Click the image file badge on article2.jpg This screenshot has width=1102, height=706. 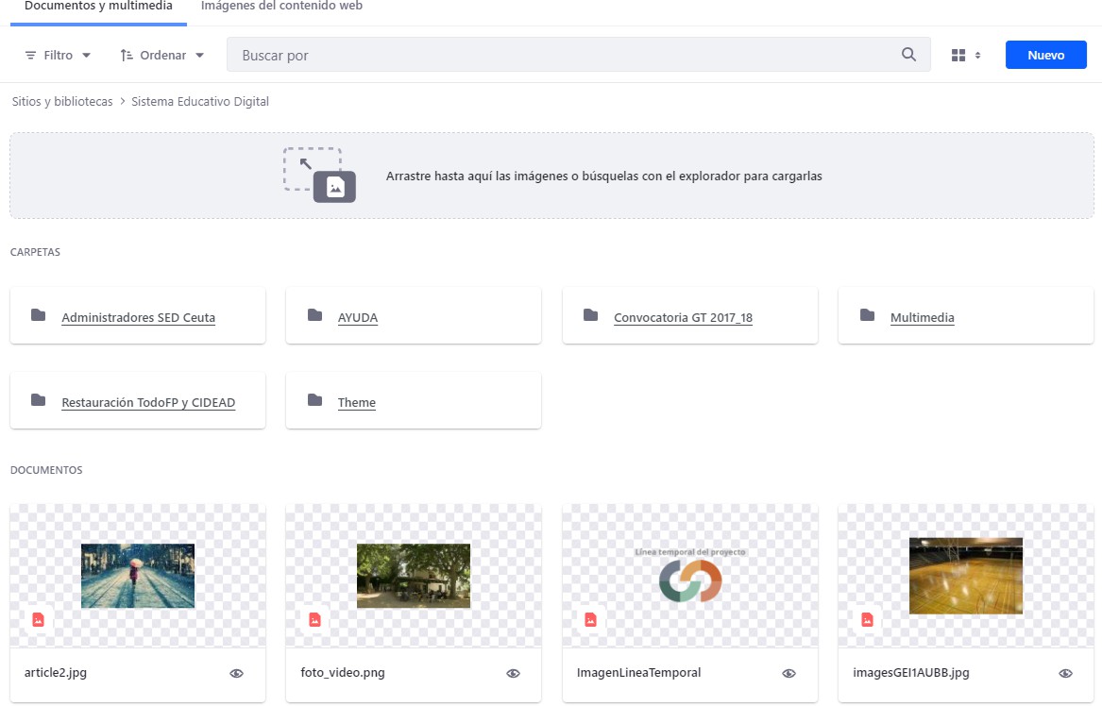(38, 619)
